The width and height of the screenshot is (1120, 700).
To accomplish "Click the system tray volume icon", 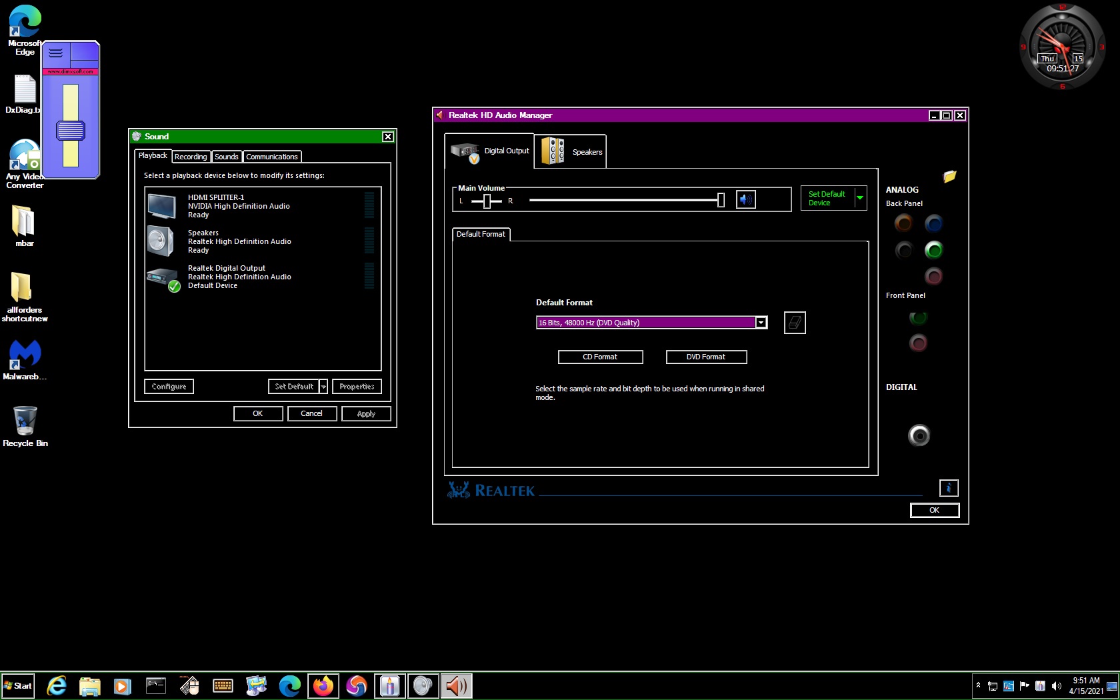I will tap(1057, 686).
